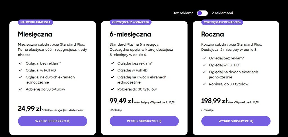This screenshot has width=288, height=137.
Task: Buy subscription in the Miesięczna plan card
Action: coord(53,121)
